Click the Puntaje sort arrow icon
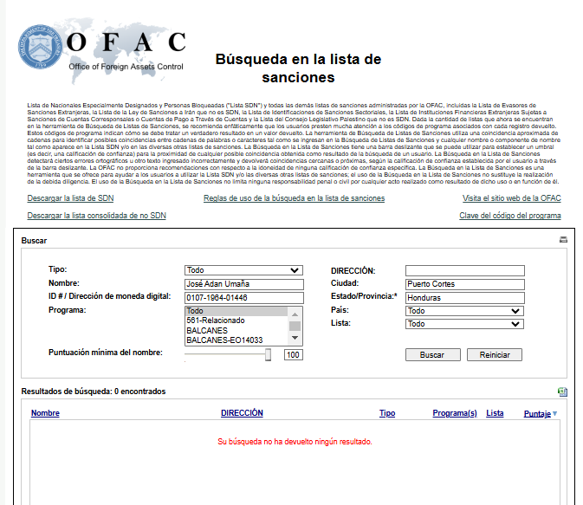The image size is (583, 505). [555, 414]
